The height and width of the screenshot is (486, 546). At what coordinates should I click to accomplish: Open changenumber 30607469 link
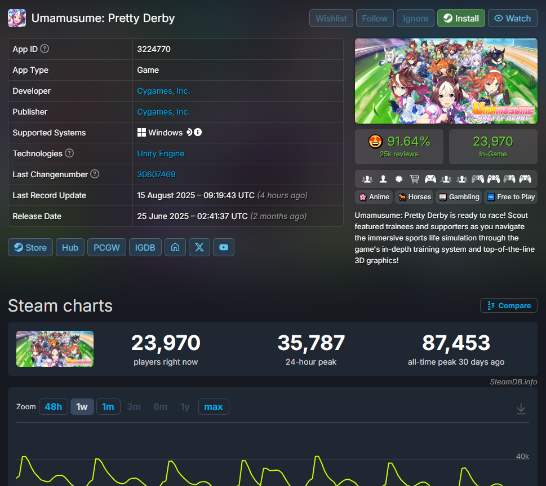click(156, 174)
